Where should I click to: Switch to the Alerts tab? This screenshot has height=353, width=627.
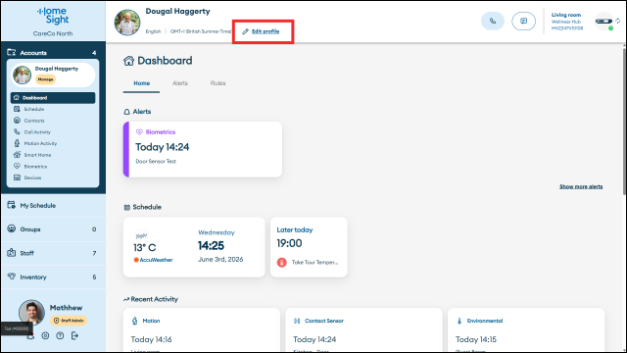click(180, 83)
